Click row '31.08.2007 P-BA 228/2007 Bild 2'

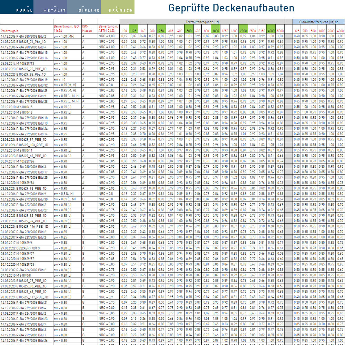click(x=172, y=232)
